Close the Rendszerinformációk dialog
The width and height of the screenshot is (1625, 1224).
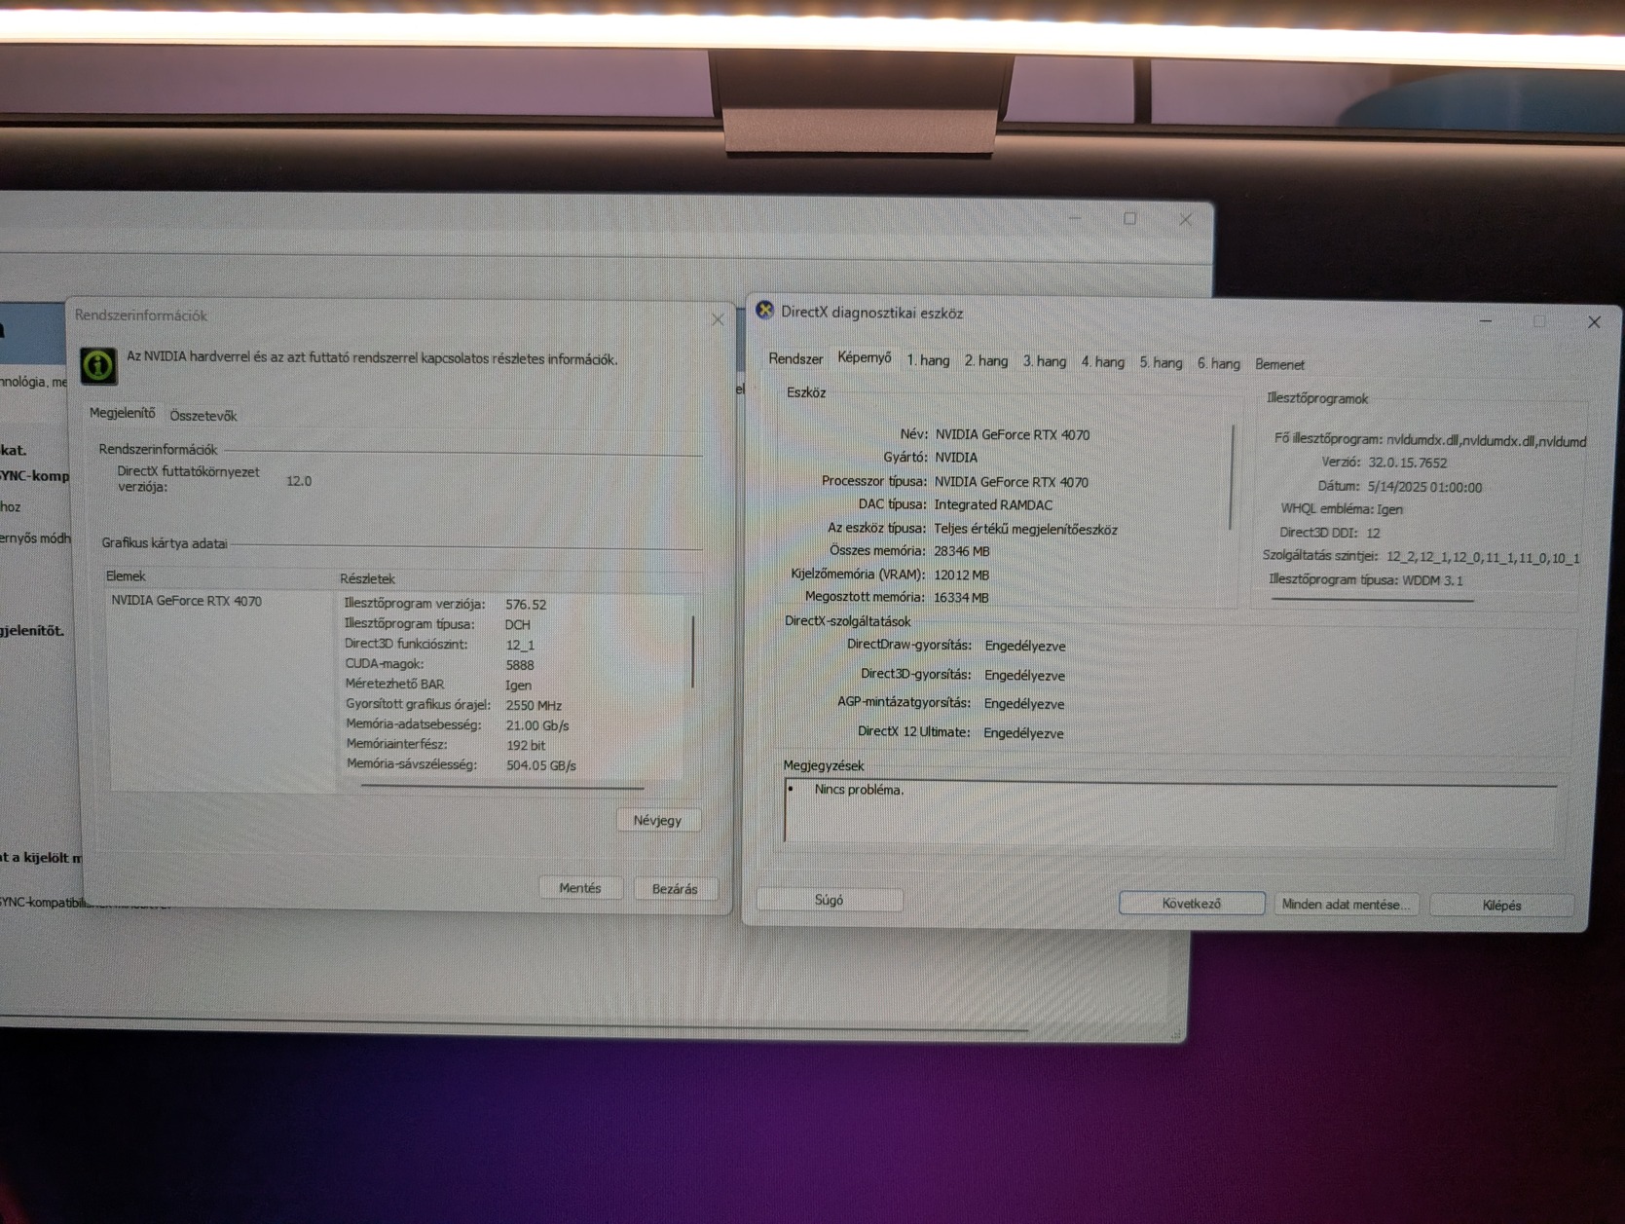(x=718, y=319)
